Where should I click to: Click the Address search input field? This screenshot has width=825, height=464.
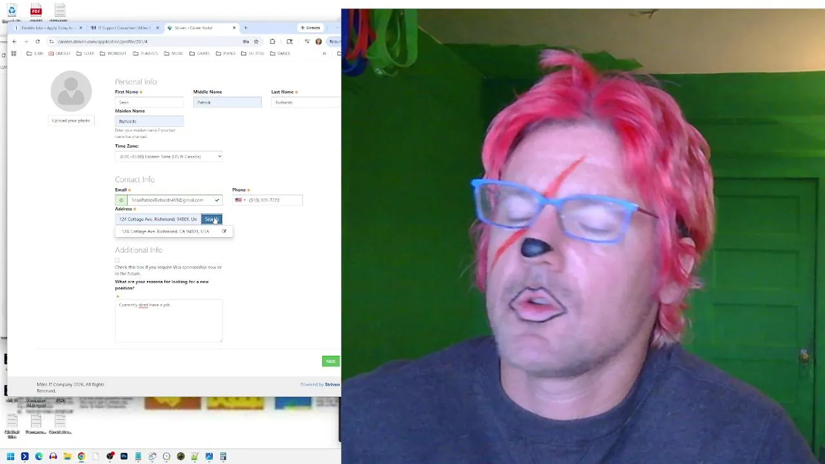158,219
